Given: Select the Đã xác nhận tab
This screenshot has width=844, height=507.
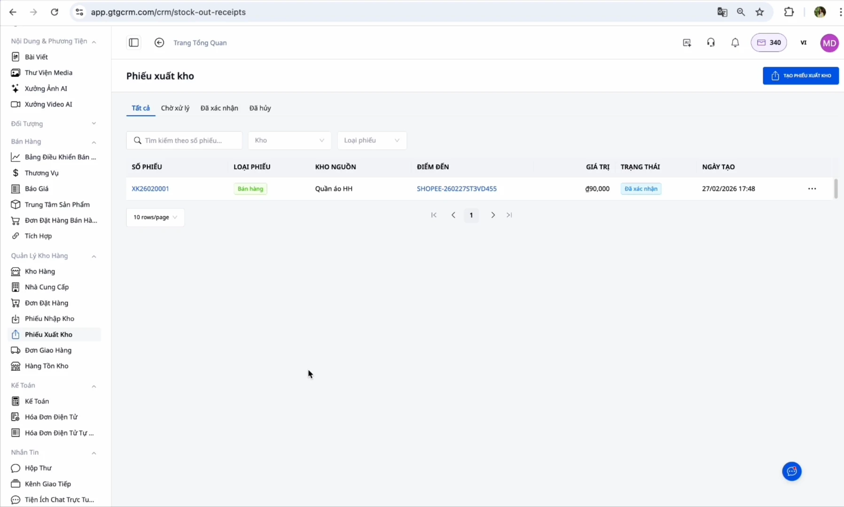Looking at the screenshot, I should [x=219, y=108].
